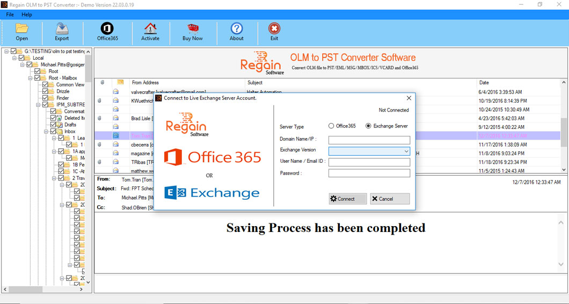
Task: Uncheck the G:\TESTING root checkbox
Action: pyautogui.click(x=14, y=51)
